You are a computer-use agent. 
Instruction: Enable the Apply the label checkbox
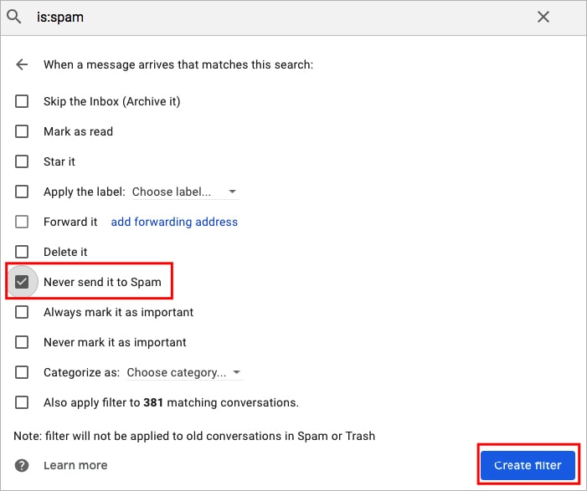point(22,192)
